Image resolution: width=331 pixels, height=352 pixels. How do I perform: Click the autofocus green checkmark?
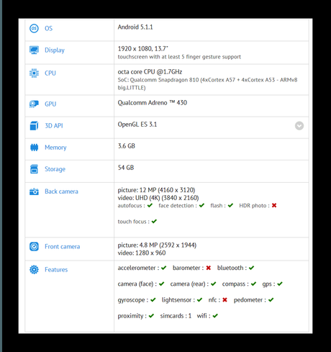[150, 205]
